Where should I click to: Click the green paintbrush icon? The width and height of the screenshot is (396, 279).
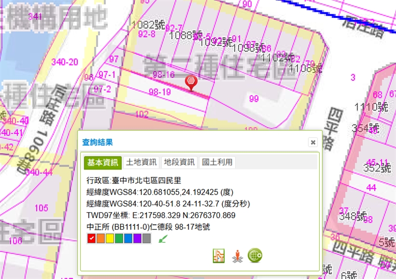tap(162, 239)
